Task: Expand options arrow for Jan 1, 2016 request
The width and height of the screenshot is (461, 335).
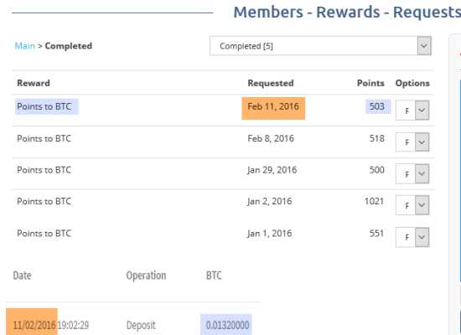Action: point(422,237)
